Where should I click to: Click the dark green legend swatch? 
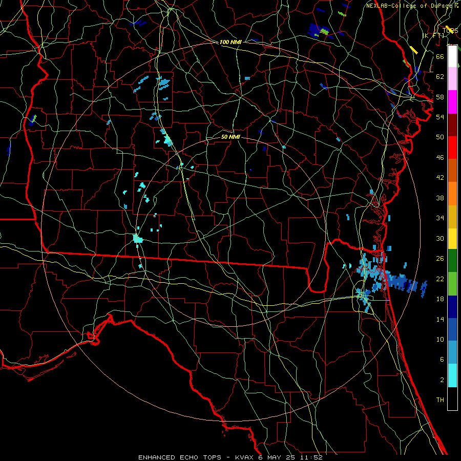click(x=452, y=261)
